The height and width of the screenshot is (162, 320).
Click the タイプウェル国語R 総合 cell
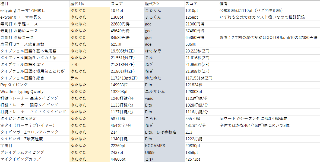(35, 78)
